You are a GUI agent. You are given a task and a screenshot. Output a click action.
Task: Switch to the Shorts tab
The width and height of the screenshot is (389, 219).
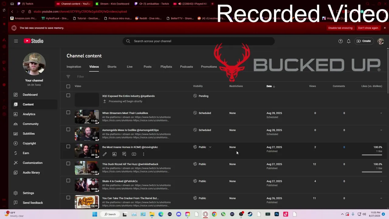point(112,67)
